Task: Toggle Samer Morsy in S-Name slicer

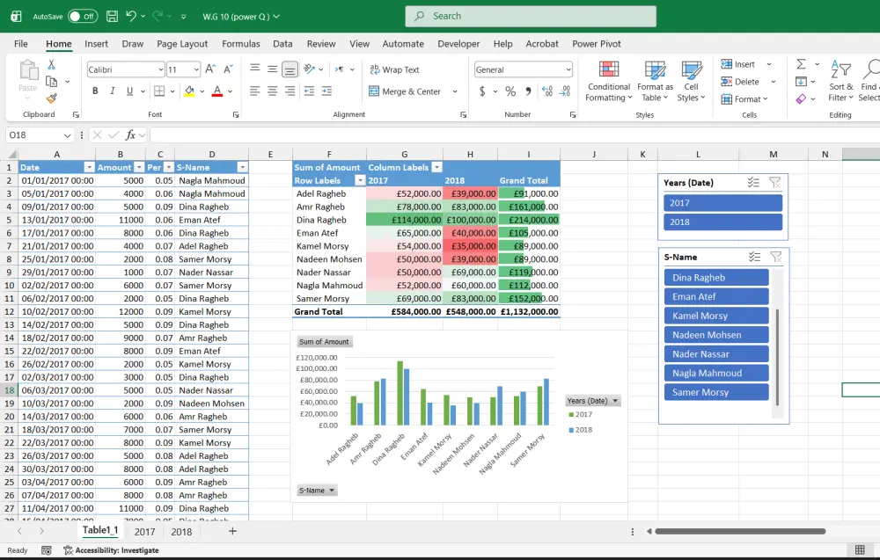Action: point(716,392)
